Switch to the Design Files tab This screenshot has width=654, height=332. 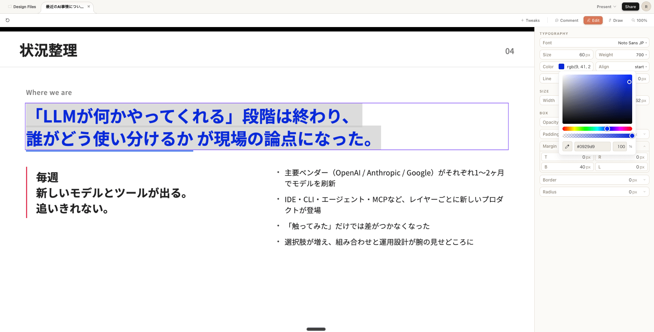pos(25,6)
